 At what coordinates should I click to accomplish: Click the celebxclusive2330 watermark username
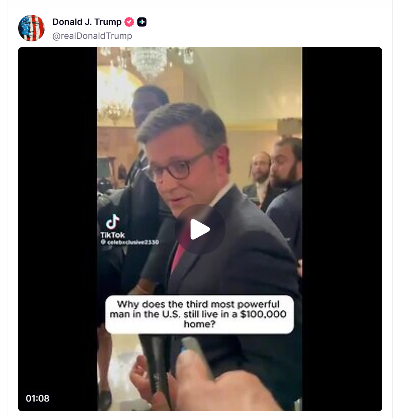coord(130,242)
